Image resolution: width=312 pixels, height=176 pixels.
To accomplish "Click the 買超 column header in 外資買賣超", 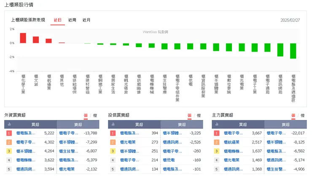I will pyautogui.click(x=35, y=125).
